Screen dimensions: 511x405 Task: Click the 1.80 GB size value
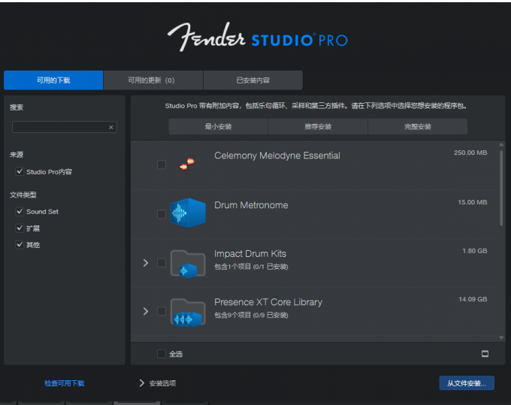(475, 250)
